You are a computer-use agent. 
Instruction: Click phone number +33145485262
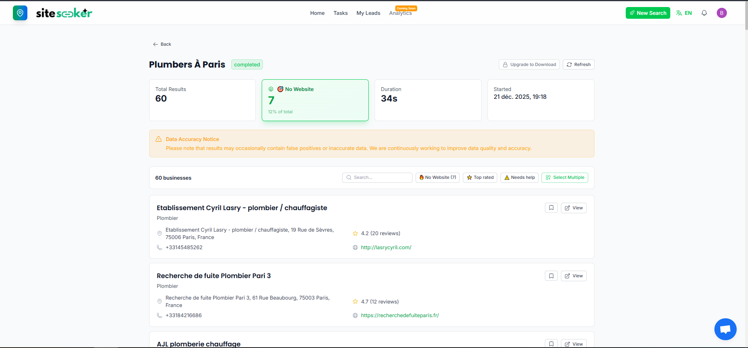[x=184, y=247]
